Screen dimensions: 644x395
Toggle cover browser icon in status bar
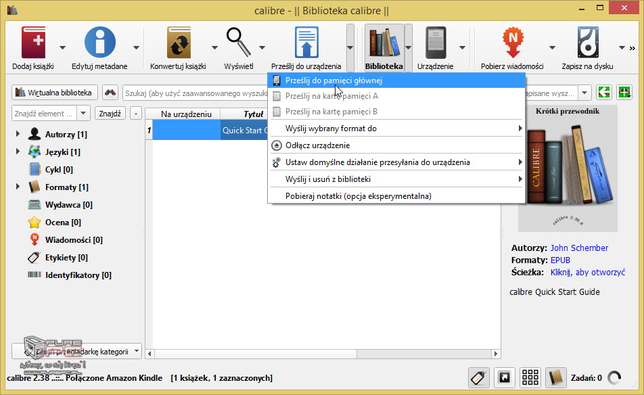505,378
